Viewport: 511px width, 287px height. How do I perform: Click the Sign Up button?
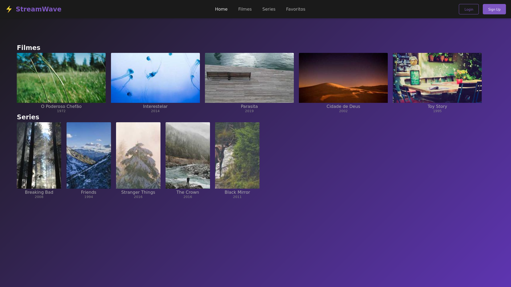(494, 9)
